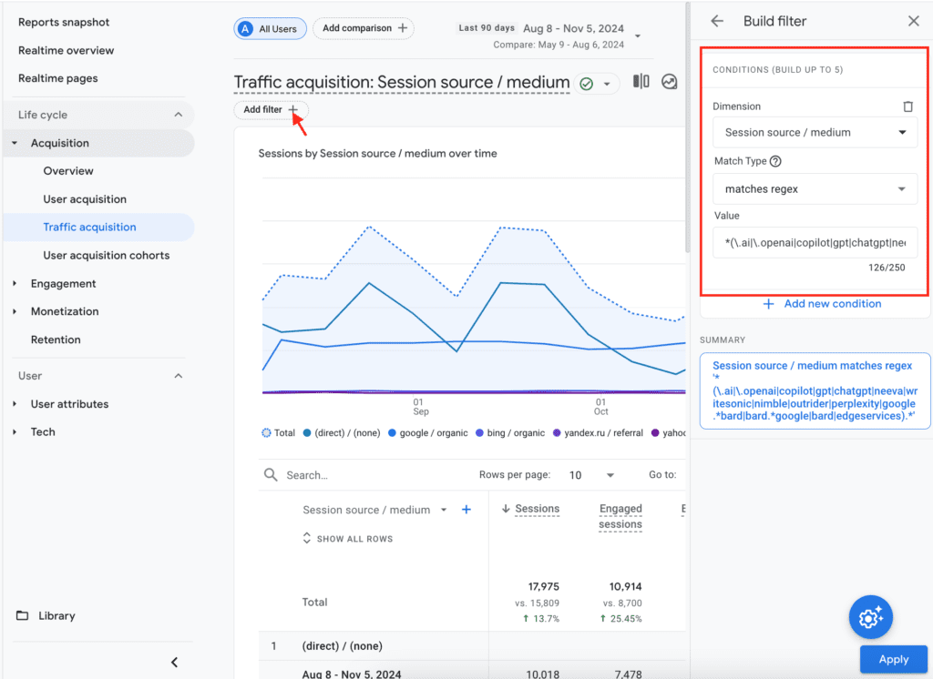Collapse the left navigation sidebar

174,662
